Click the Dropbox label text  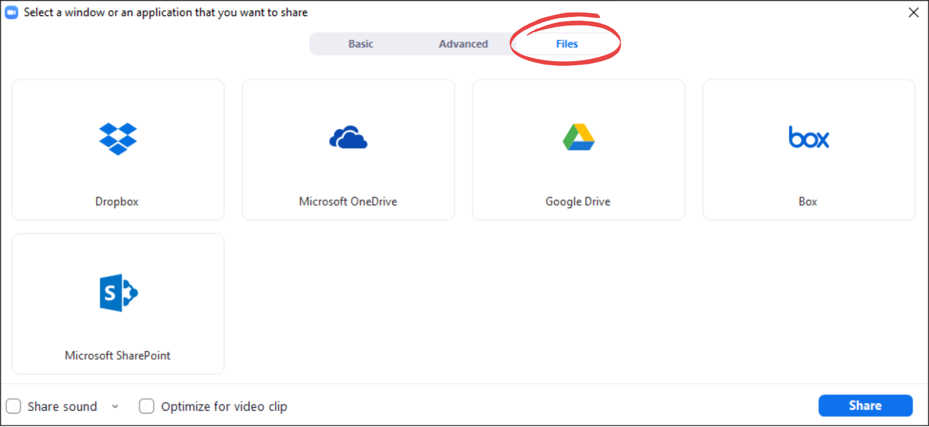pos(117,202)
